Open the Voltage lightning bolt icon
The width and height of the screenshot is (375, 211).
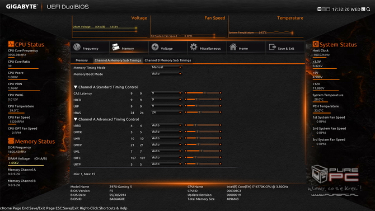pos(155,47)
